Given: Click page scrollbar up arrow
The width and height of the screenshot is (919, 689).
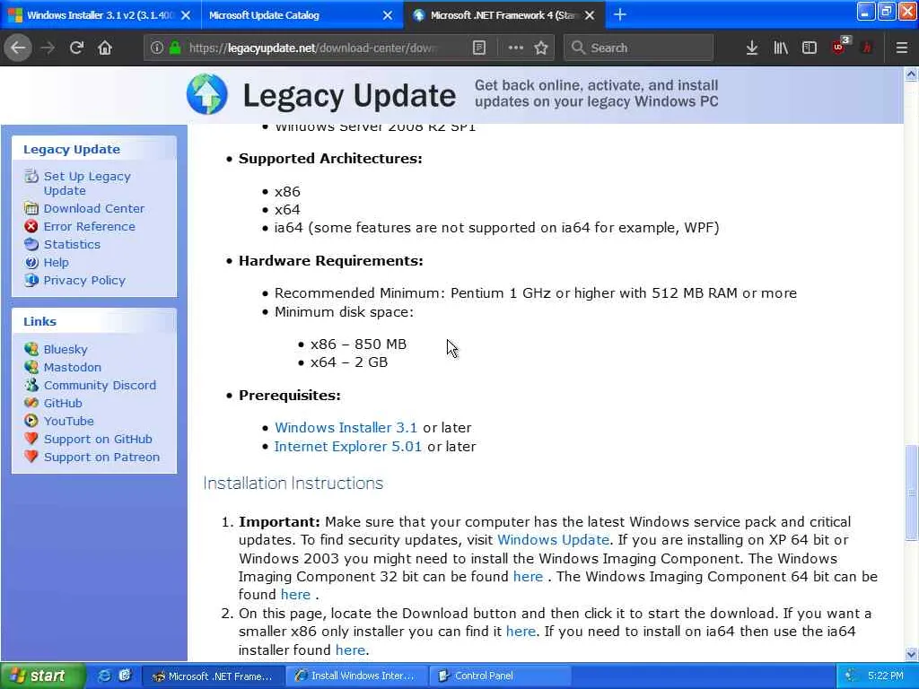Looking at the screenshot, I should 911,74.
